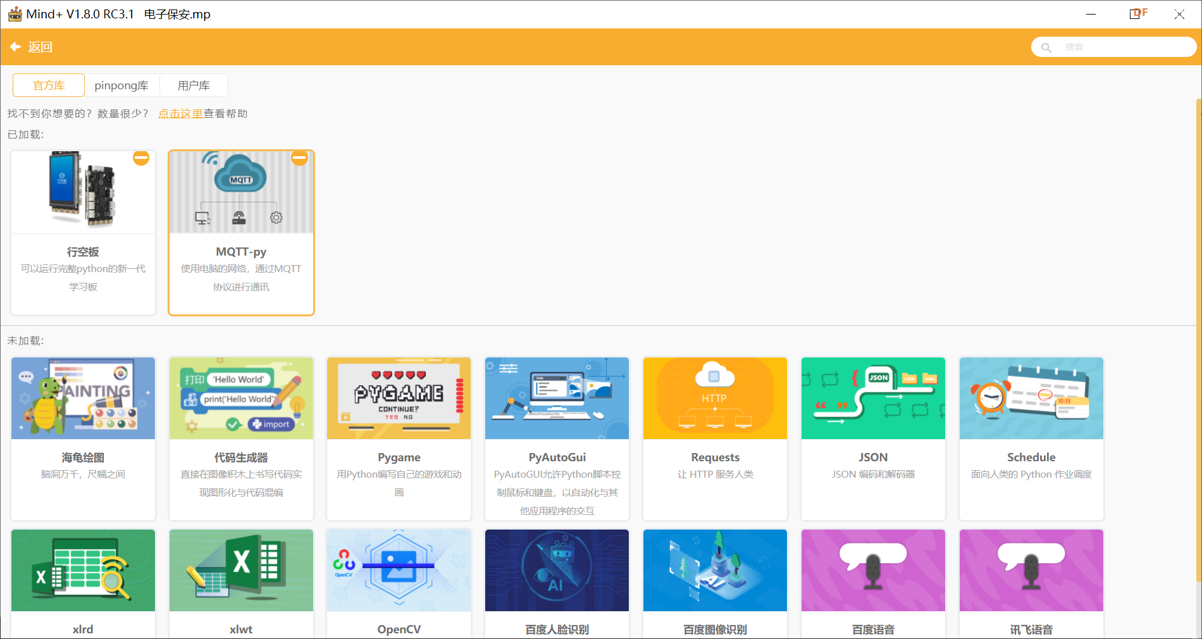1202x639 pixels.
Task: Open the 点击这里 help link
Action: 180,113
